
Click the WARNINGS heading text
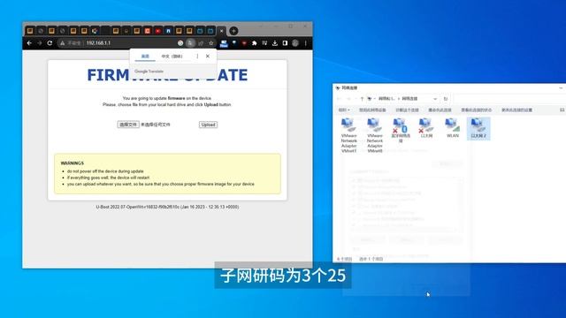(73, 163)
